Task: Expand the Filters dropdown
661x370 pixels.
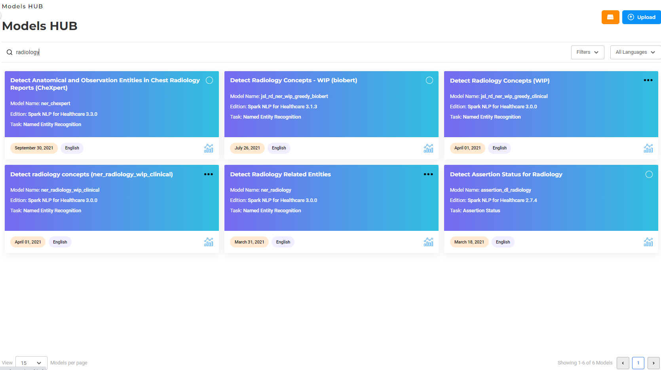Action: 587,52
